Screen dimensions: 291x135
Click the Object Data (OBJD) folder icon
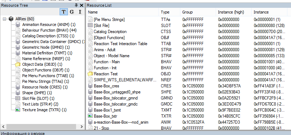18,64
